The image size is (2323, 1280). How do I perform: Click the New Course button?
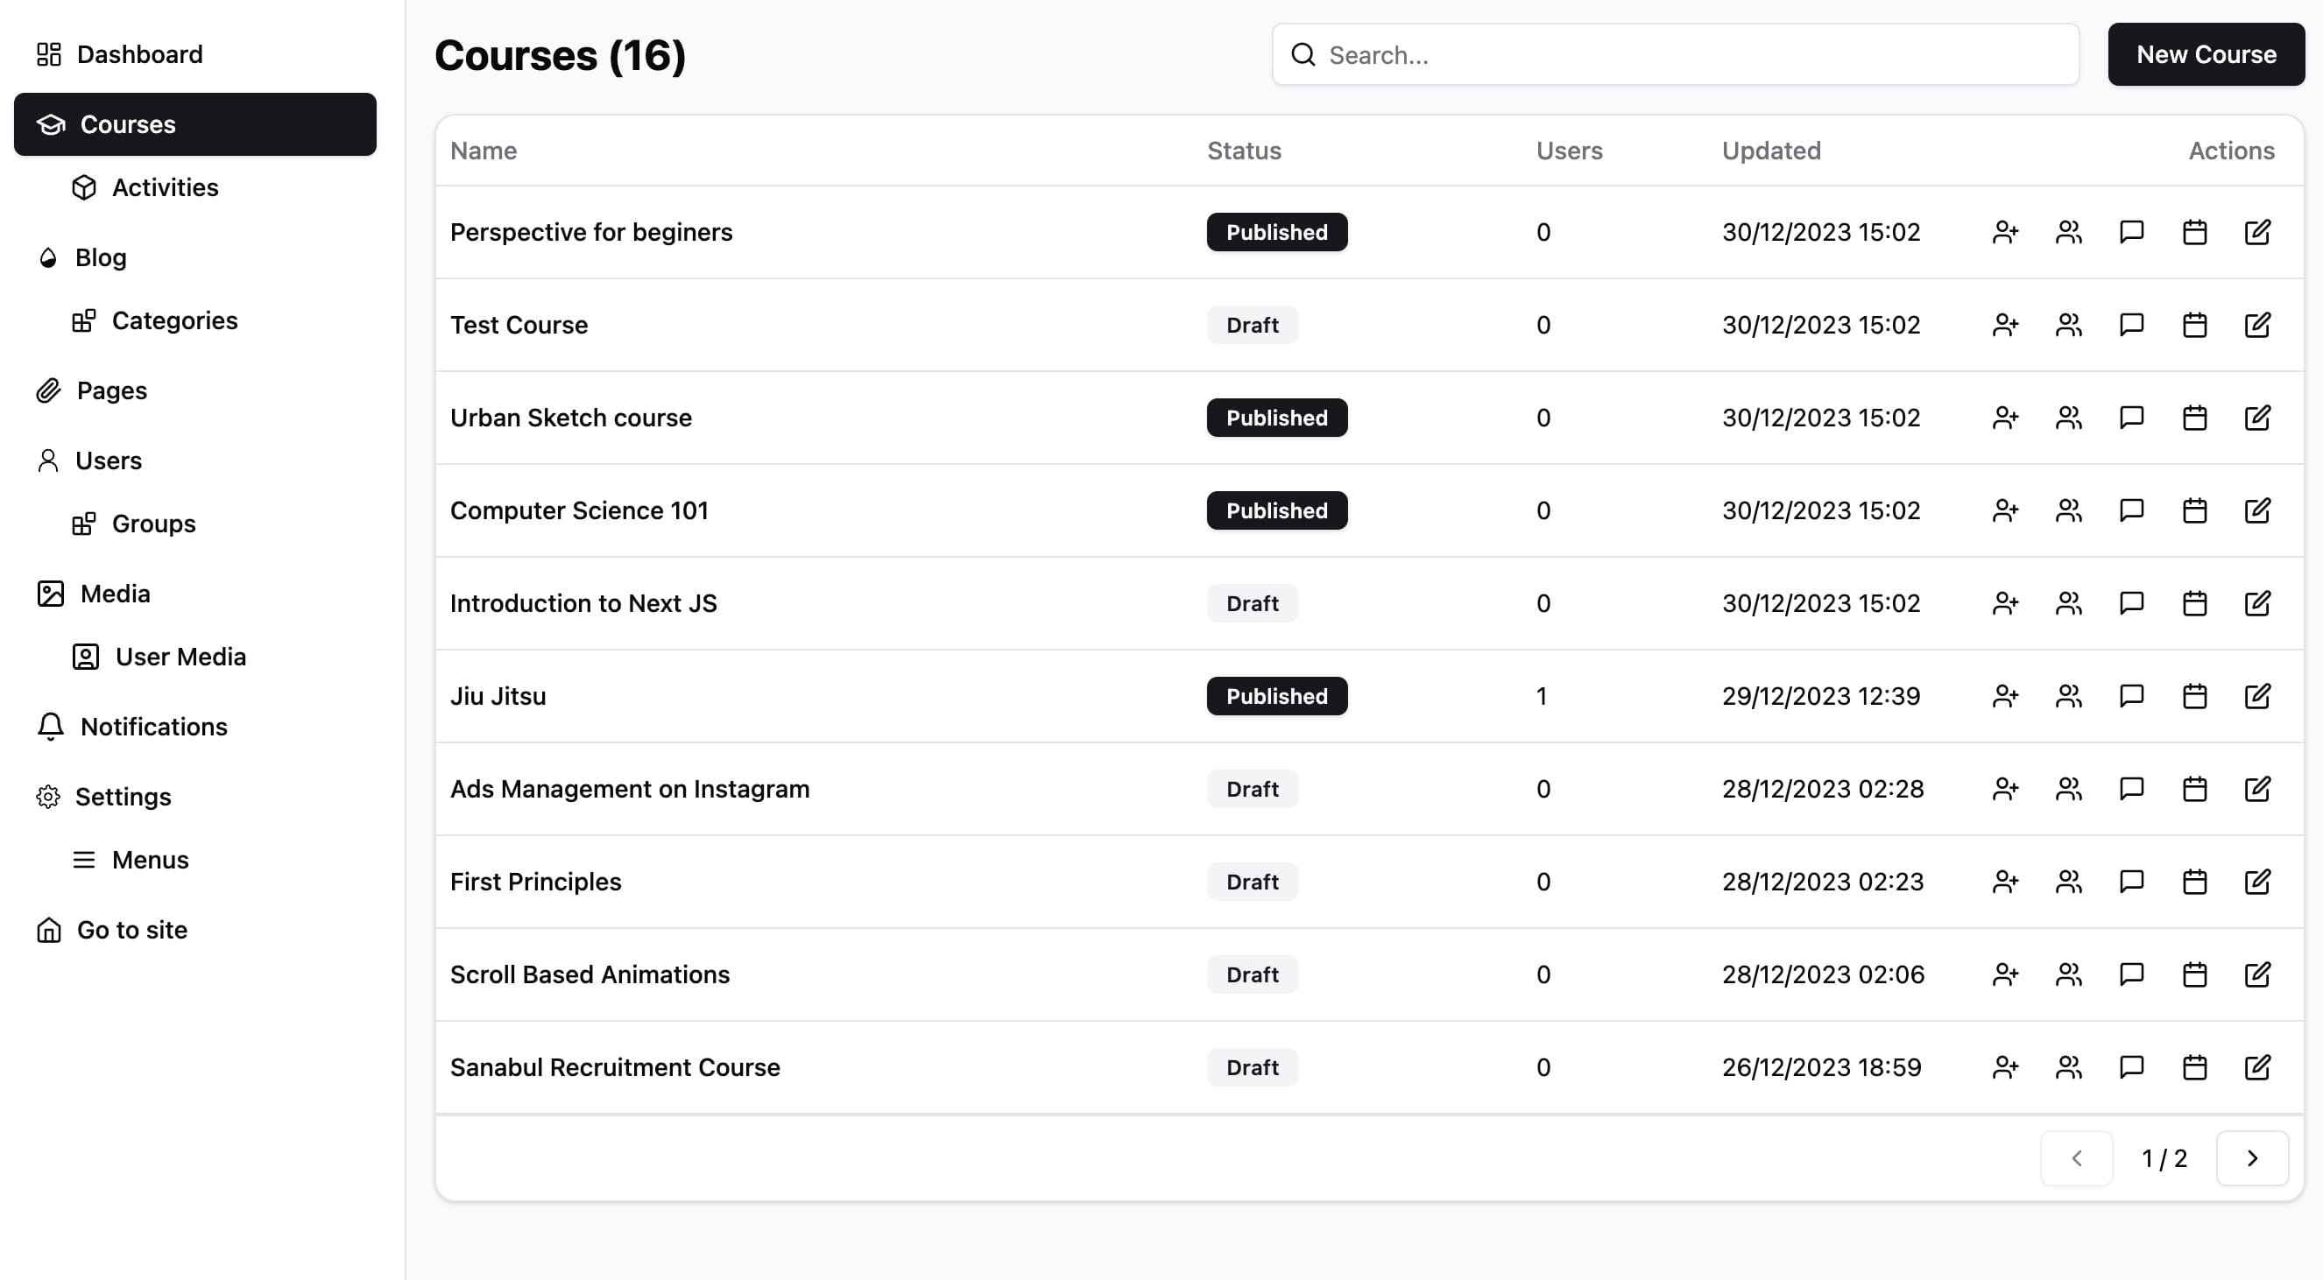2206,54
